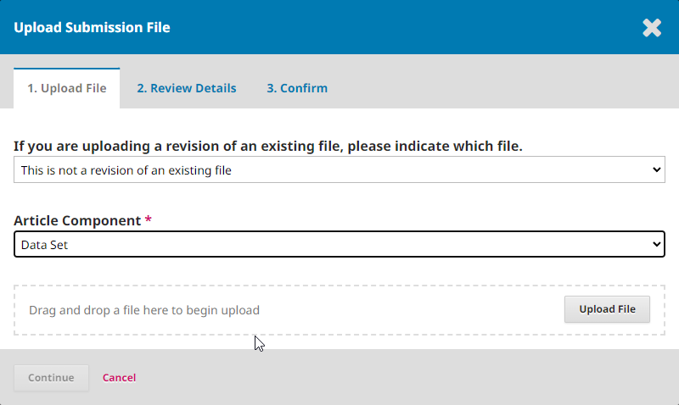
Task: Open the file revision dropdown
Action: pos(339,170)
